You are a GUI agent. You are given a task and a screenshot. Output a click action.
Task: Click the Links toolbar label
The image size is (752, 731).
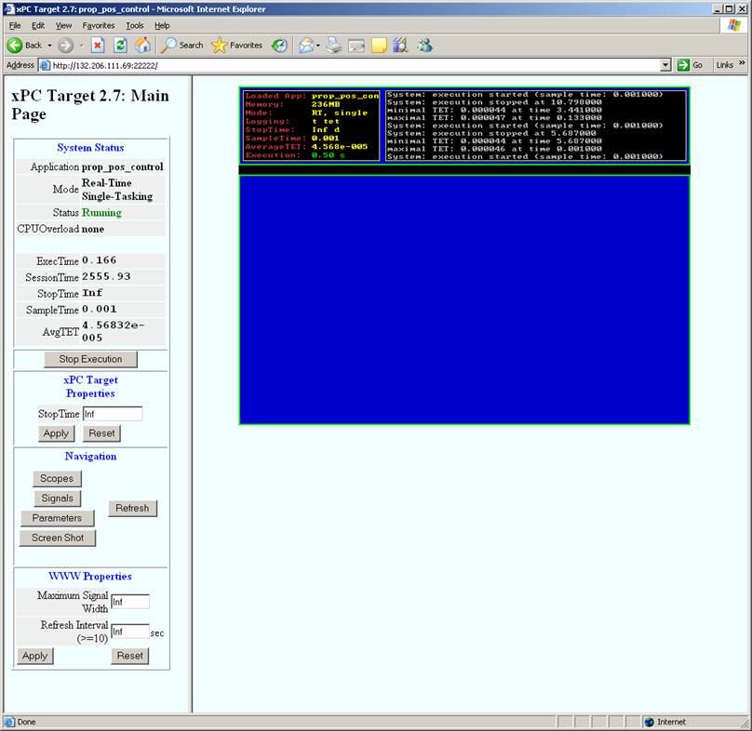(x=725, y=65)
